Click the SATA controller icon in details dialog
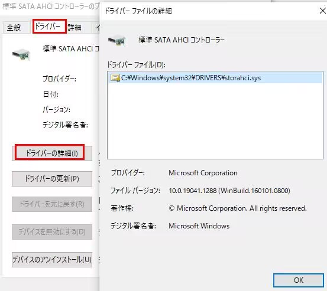This screenshot has height=291, width=327. [x=117, y=41]
